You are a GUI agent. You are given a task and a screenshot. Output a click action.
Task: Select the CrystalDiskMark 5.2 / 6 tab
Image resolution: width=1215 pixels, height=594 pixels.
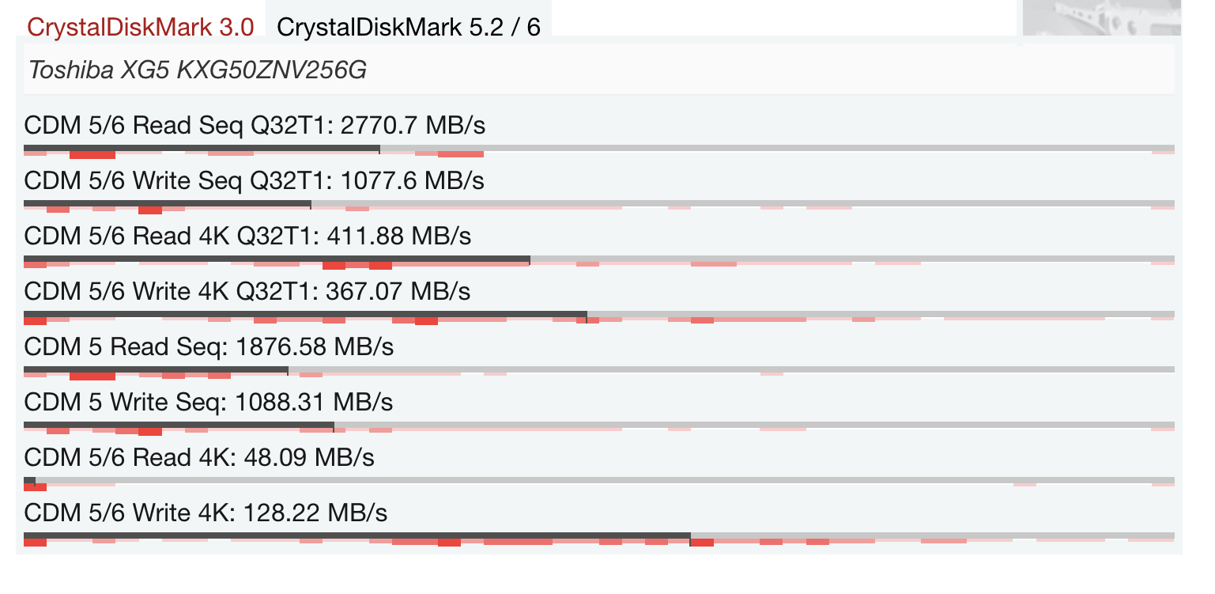tap(409, 27)
